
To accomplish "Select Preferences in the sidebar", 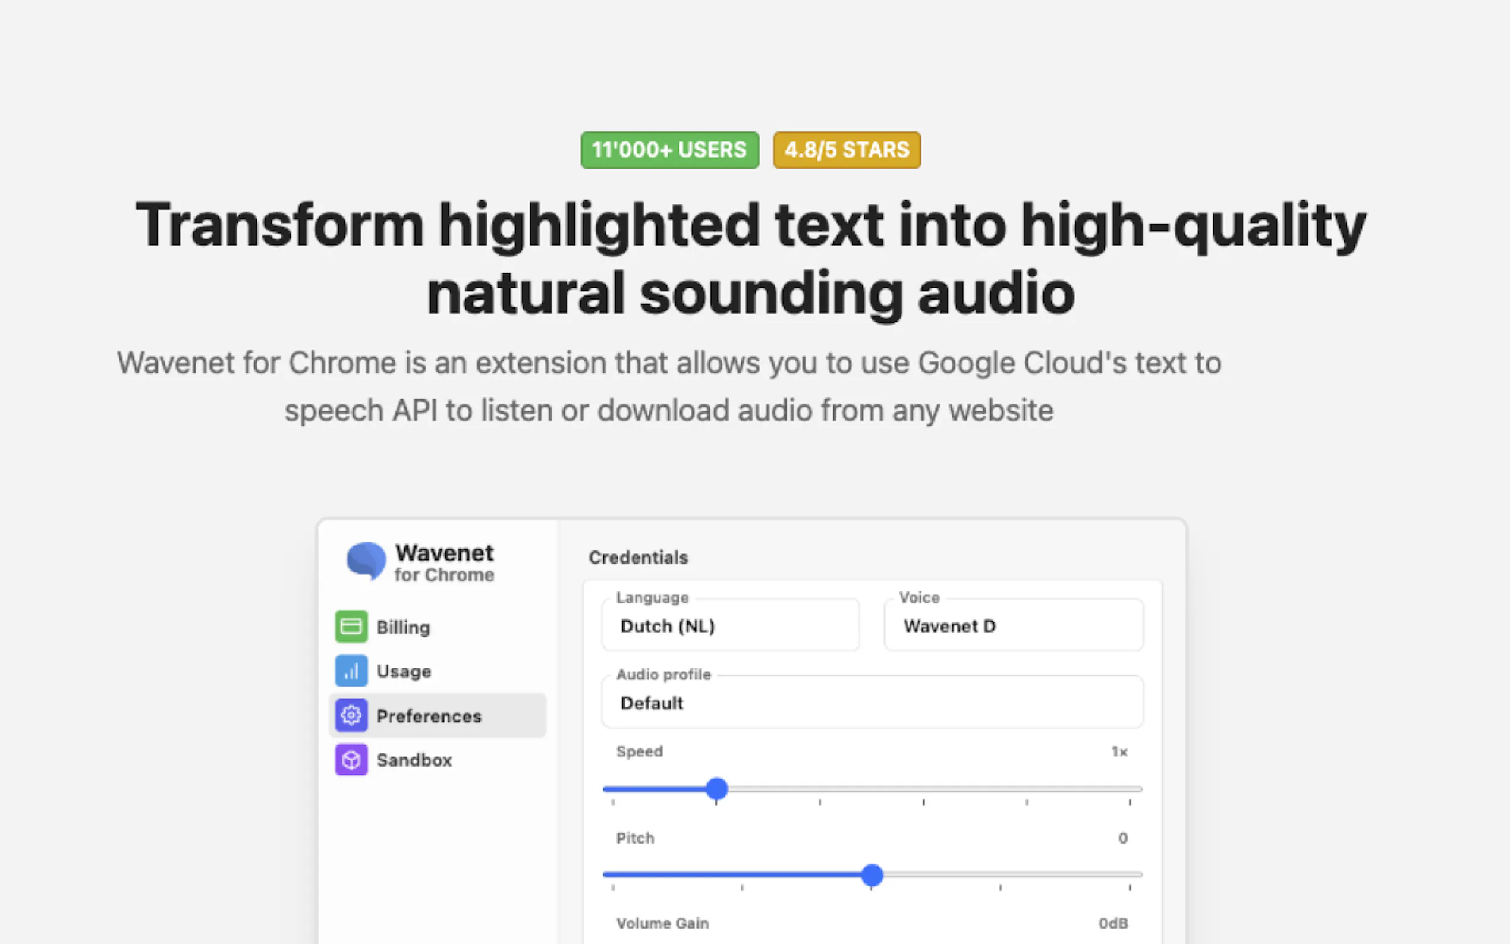I will 429,716.
